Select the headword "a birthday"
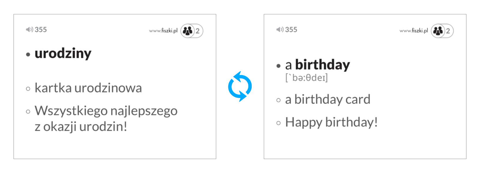 (317, 65)
